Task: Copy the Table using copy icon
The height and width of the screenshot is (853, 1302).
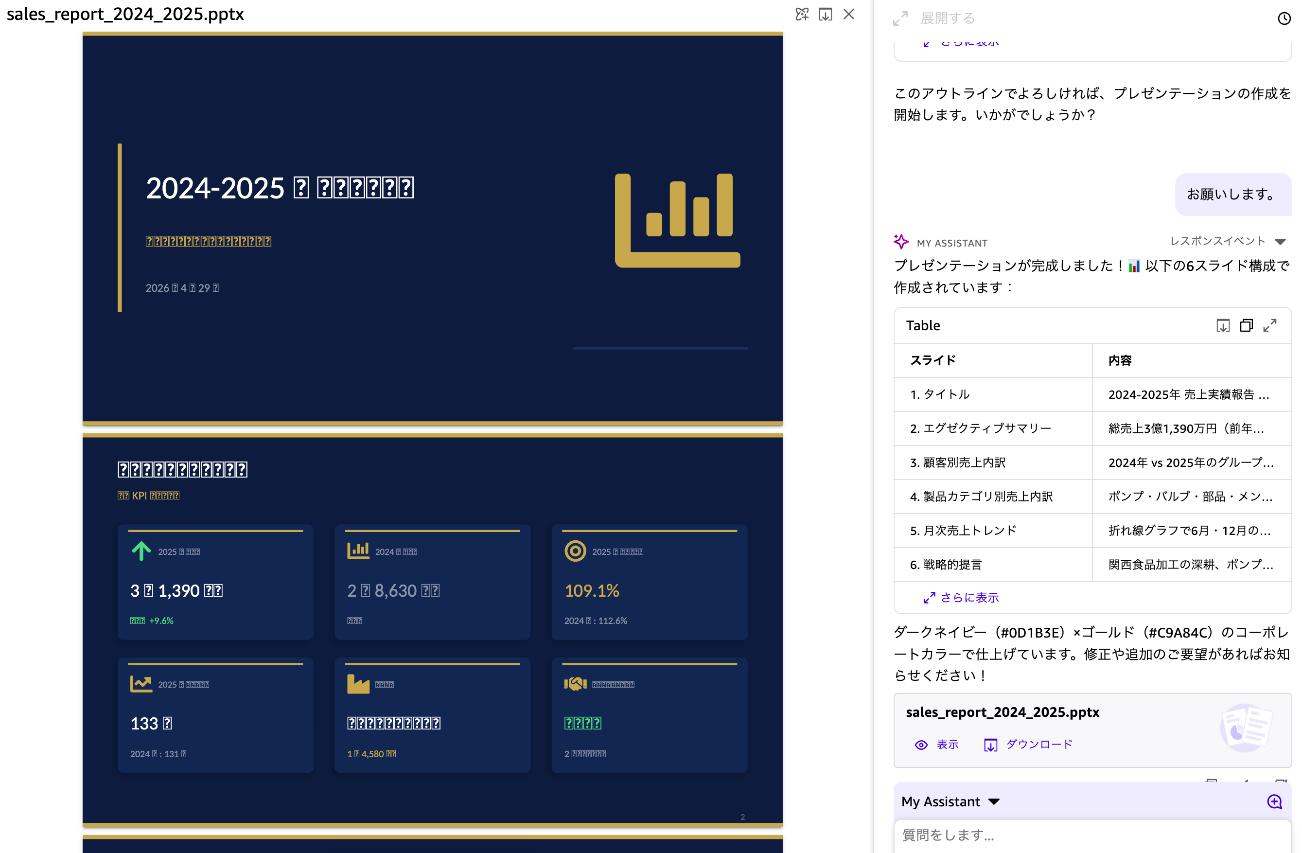Action: pos(1246,325)
